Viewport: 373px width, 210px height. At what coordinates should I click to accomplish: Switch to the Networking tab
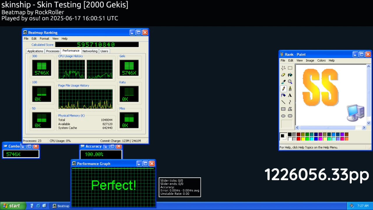point(90,51)
